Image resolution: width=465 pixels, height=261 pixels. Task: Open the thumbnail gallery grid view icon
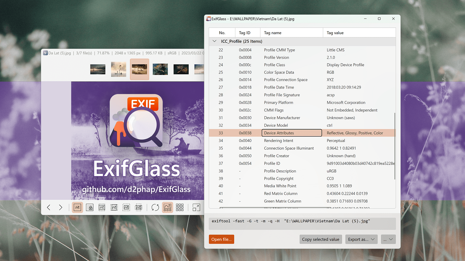tap(180, 207)
